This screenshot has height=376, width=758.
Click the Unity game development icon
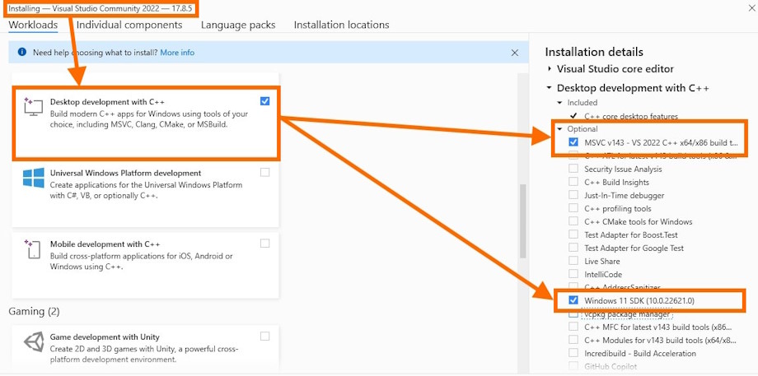(x=33, y=341)
